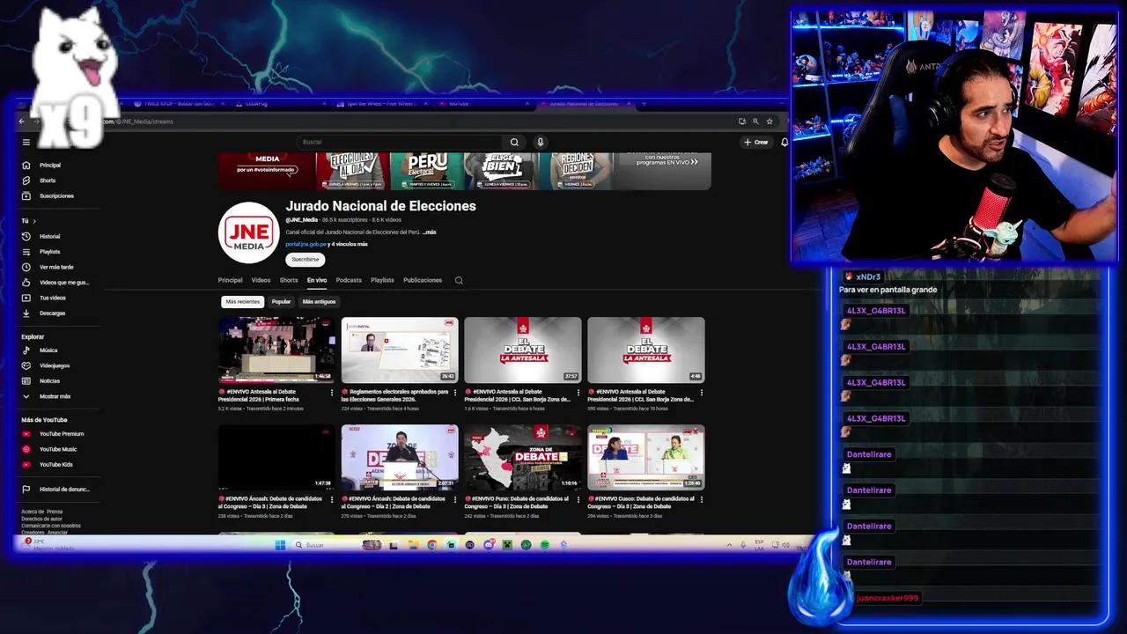Click the Suscribirse button
This screenshot has width=1127, height=634.
[x=306, y=260]
